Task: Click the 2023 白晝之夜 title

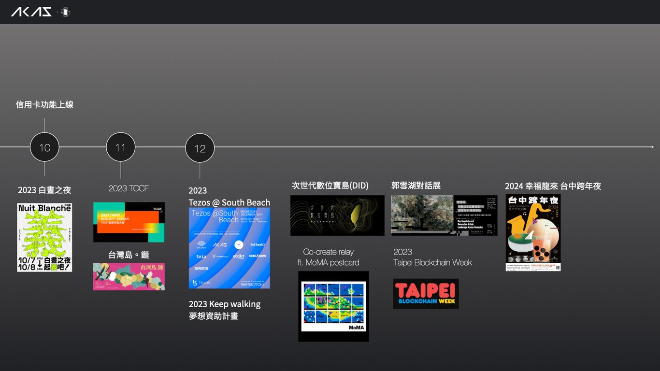Action: (x=44, y=190)
